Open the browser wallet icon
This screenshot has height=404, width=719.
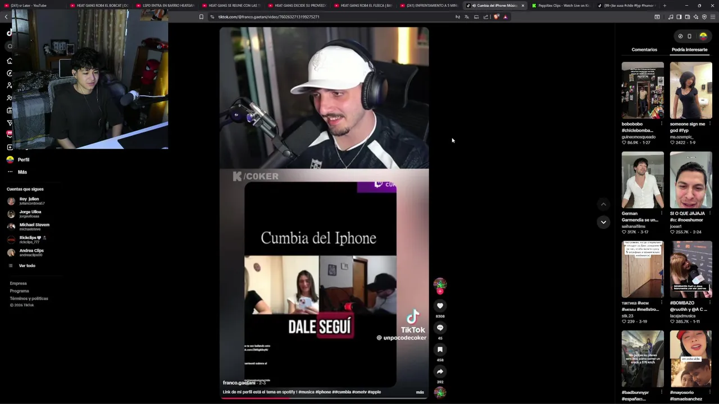(688, 17)
